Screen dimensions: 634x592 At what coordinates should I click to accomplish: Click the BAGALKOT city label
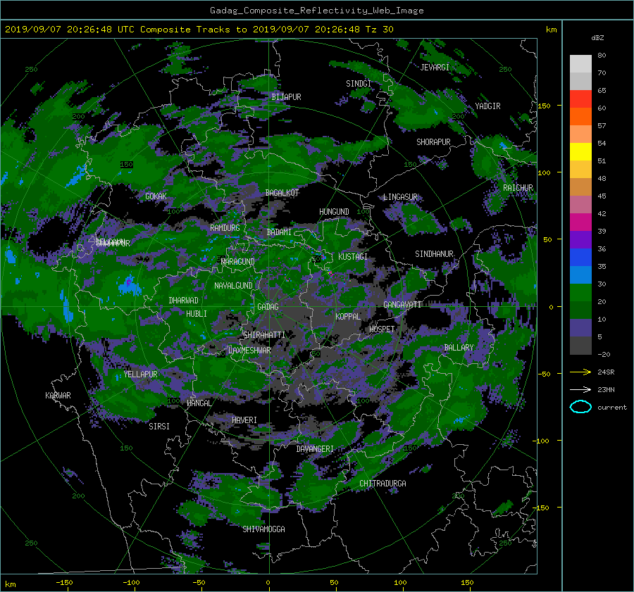pyautogui.click(x=282, y=193)
